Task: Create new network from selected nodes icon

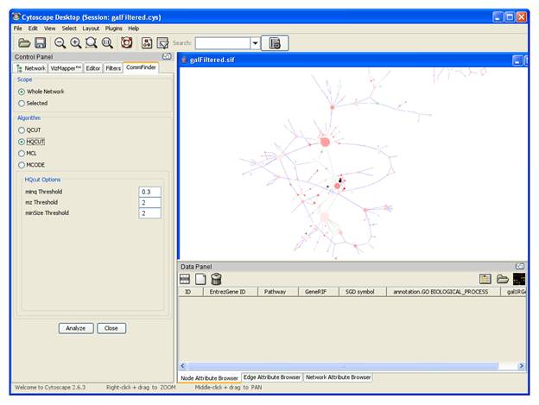Action: [x=147, y=43]
